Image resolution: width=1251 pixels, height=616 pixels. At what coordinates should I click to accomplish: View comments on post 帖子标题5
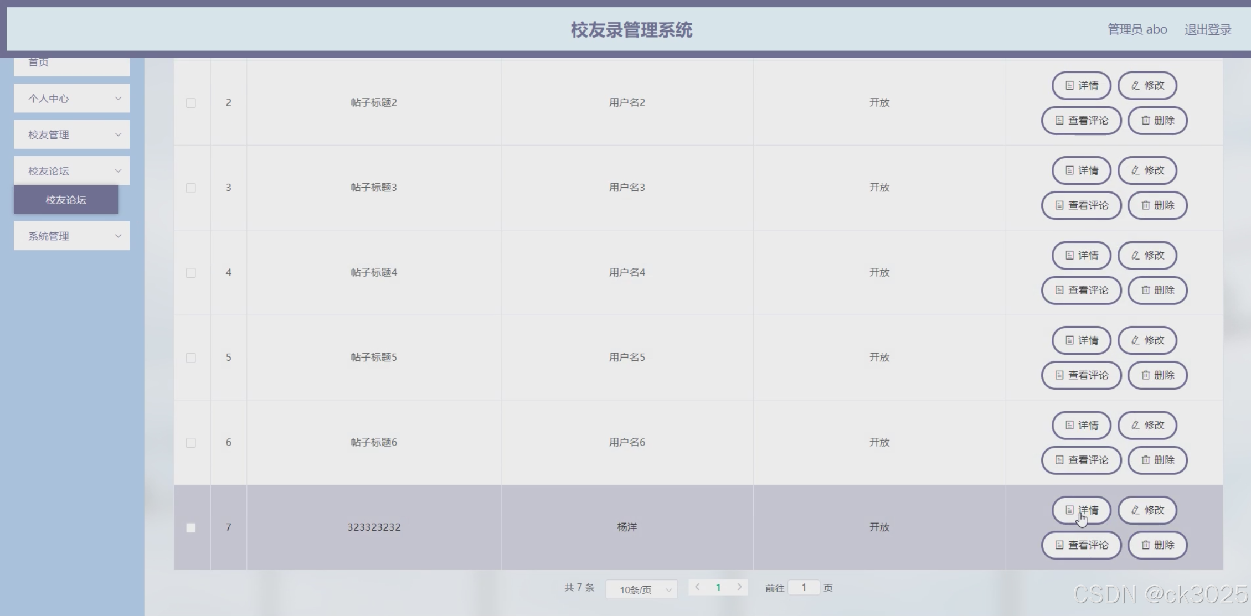click(x=1081, y=375)
